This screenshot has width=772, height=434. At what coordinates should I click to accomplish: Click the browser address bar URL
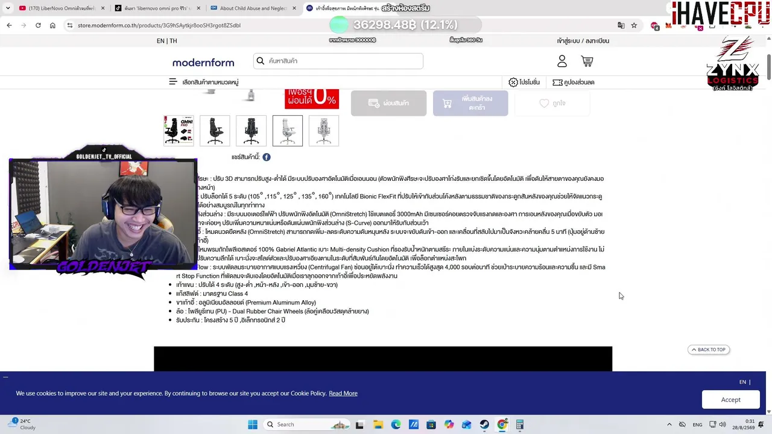[x=159, y=25]
